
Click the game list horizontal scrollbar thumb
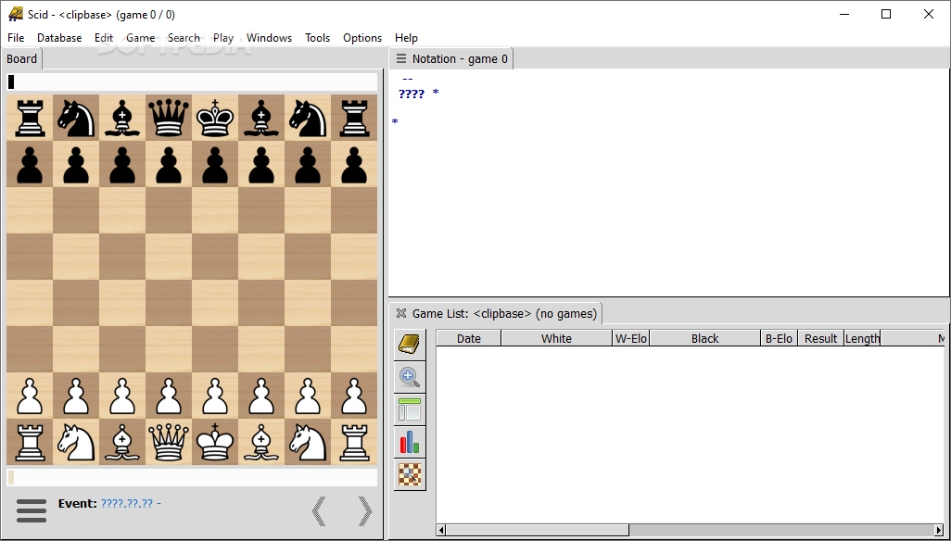(538, 530)
